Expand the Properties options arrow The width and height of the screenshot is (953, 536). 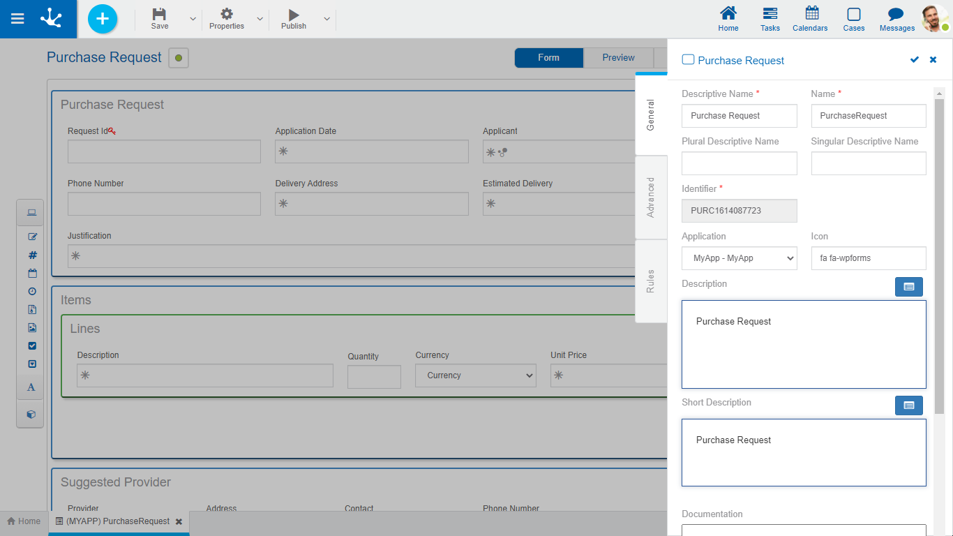click(260, 19)
